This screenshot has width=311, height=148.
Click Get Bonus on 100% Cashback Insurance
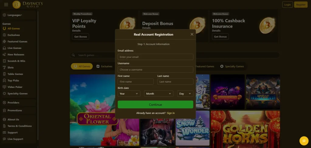(220, 37)
